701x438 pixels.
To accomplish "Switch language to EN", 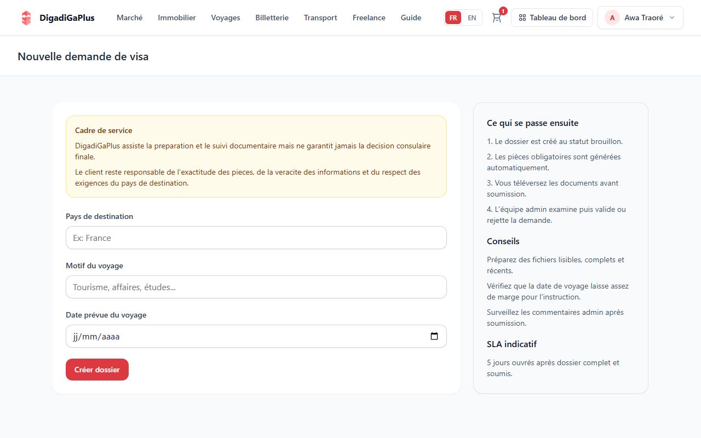I will tap(472, 18).
